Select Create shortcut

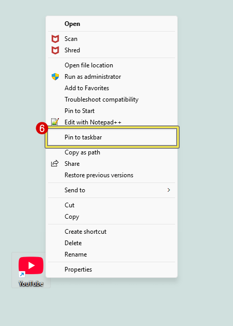pyautogui.click(x=112, y=232)
